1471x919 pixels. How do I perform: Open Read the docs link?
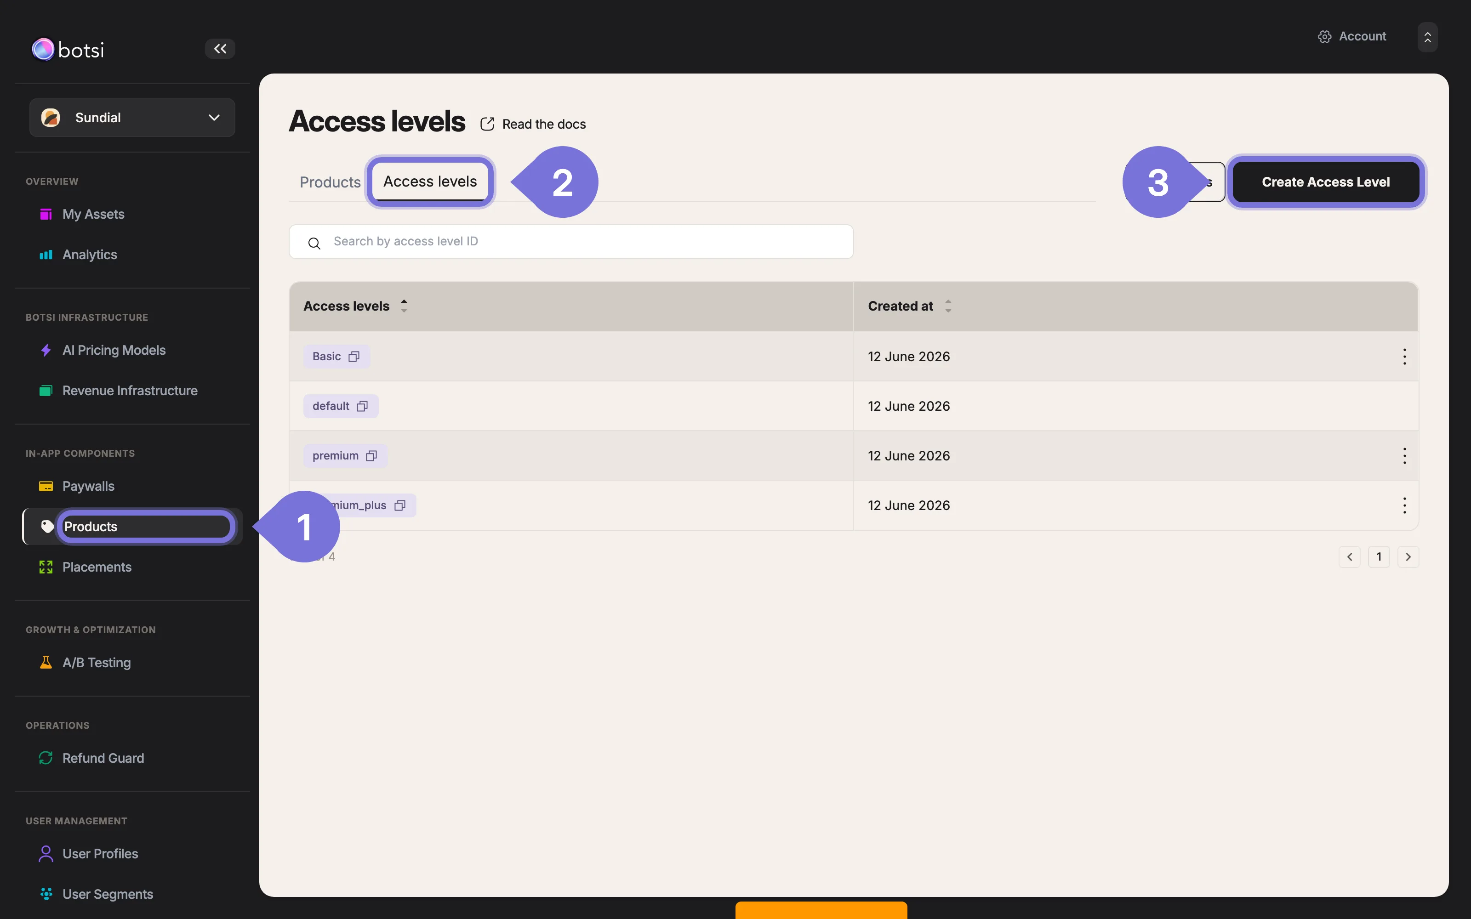pyautogui.click(x=543, y=124)
